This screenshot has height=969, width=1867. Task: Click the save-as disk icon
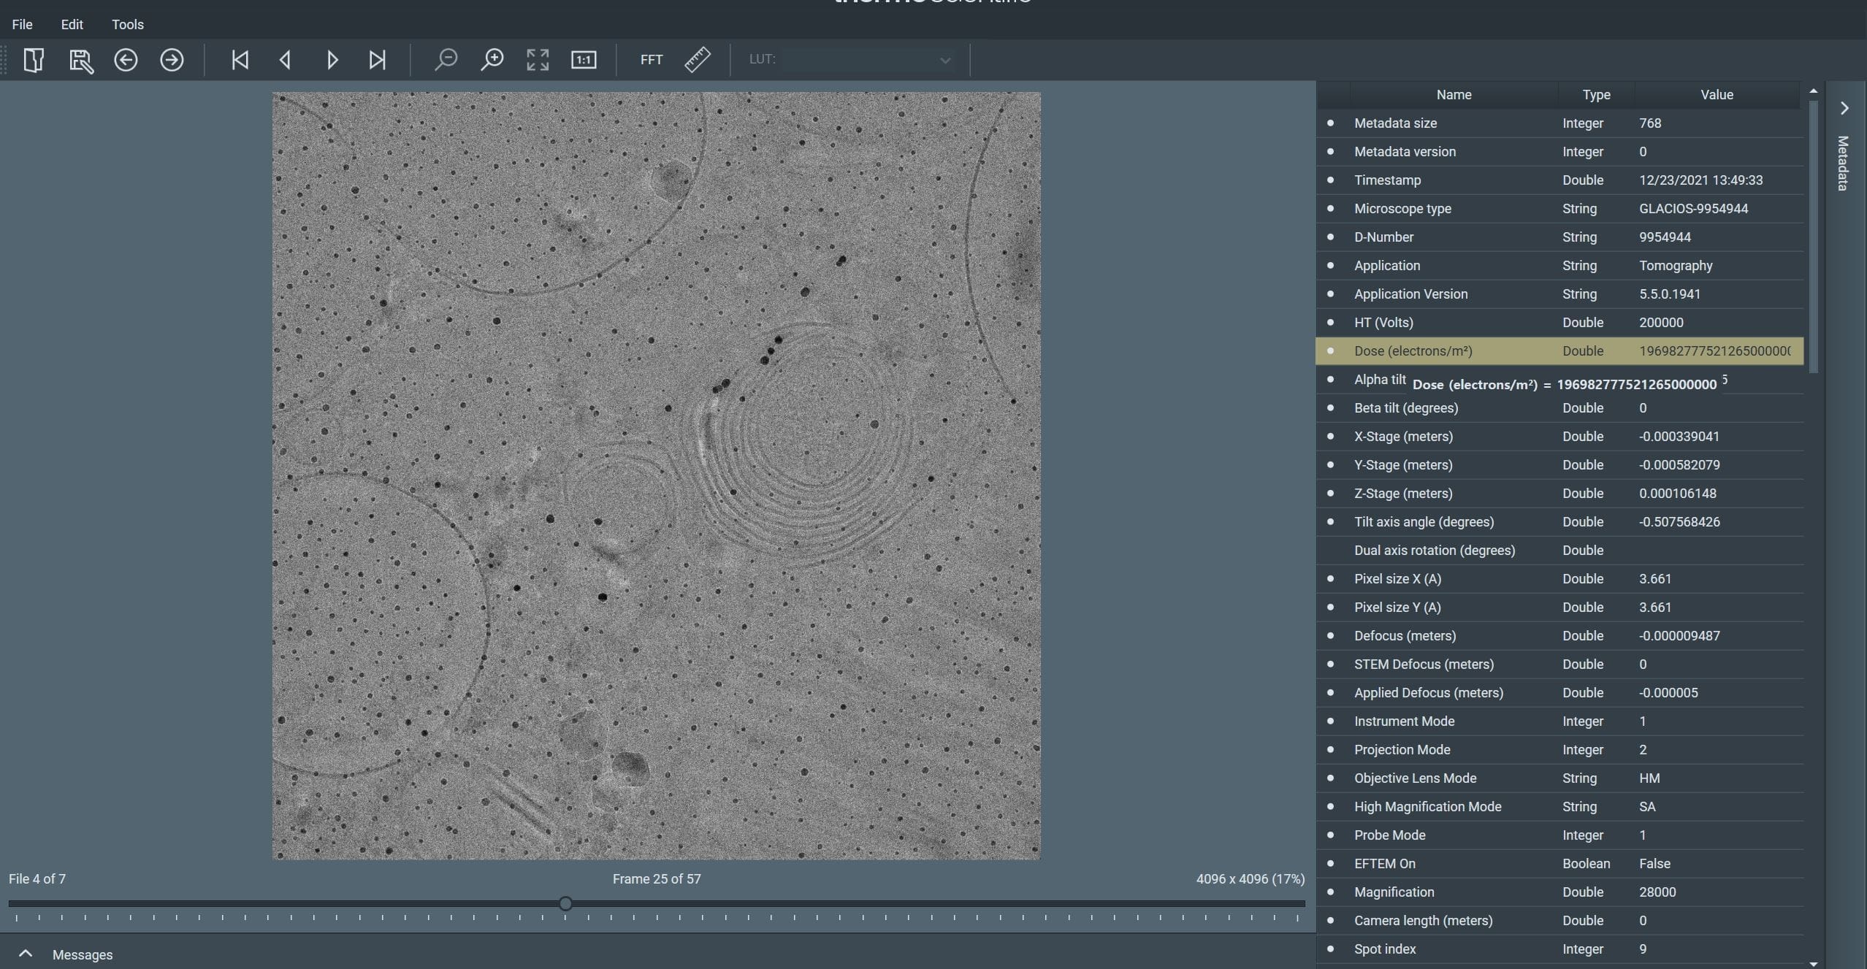click(x=80, y=60)
